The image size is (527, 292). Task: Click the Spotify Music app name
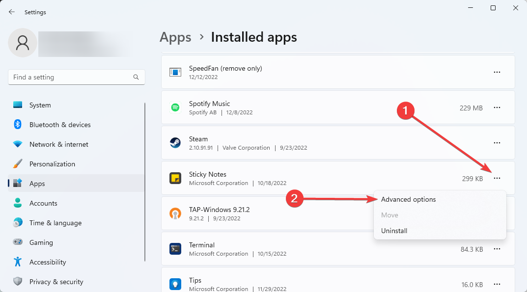click(209, 104)
